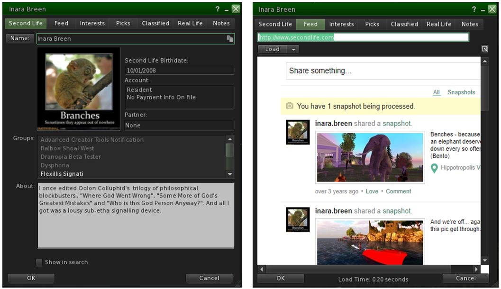
Task: Click the copy icon in Name field
Action: tap(230, 39)
